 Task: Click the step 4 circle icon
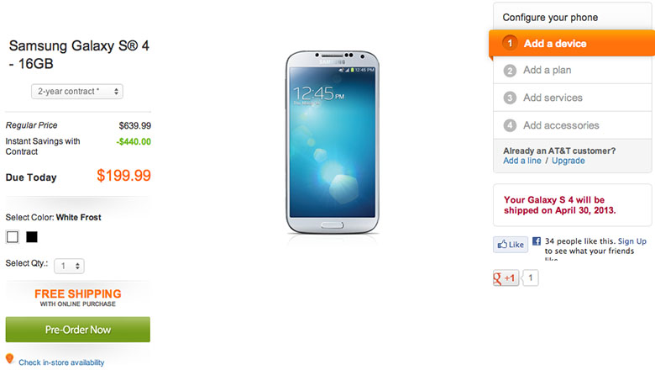510,125
